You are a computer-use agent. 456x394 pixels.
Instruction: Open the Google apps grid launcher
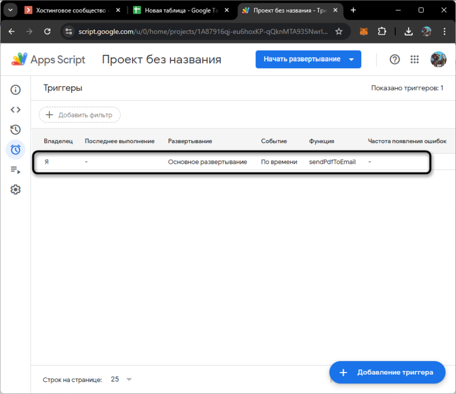point(414,59)
